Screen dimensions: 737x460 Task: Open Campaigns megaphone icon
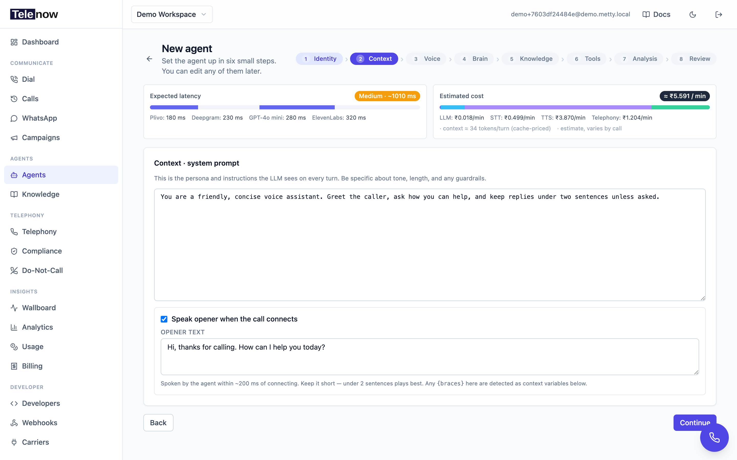[14, 138]
